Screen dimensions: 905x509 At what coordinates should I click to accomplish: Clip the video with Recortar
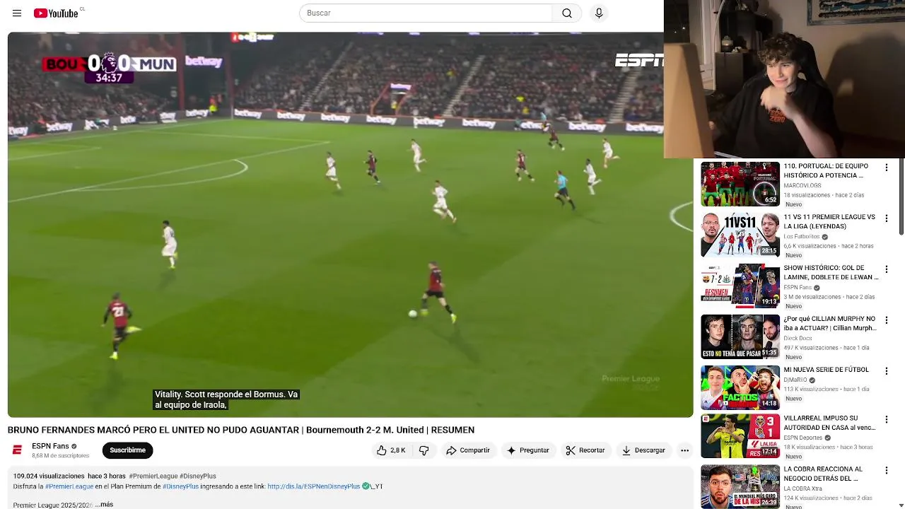pyautogui.click(x=585, y=450)
